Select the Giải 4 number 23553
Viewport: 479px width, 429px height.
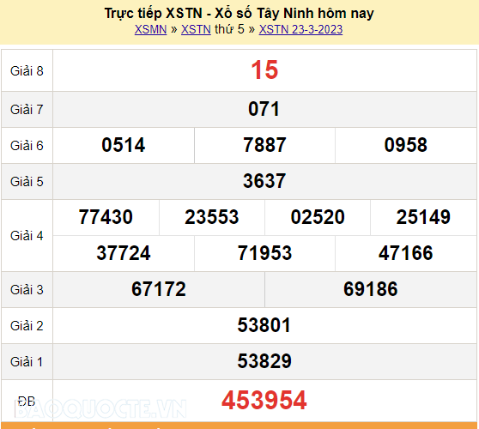[212, 217]
